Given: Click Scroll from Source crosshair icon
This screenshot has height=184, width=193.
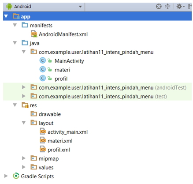Looking at the screenshot, I should point(159,7).
